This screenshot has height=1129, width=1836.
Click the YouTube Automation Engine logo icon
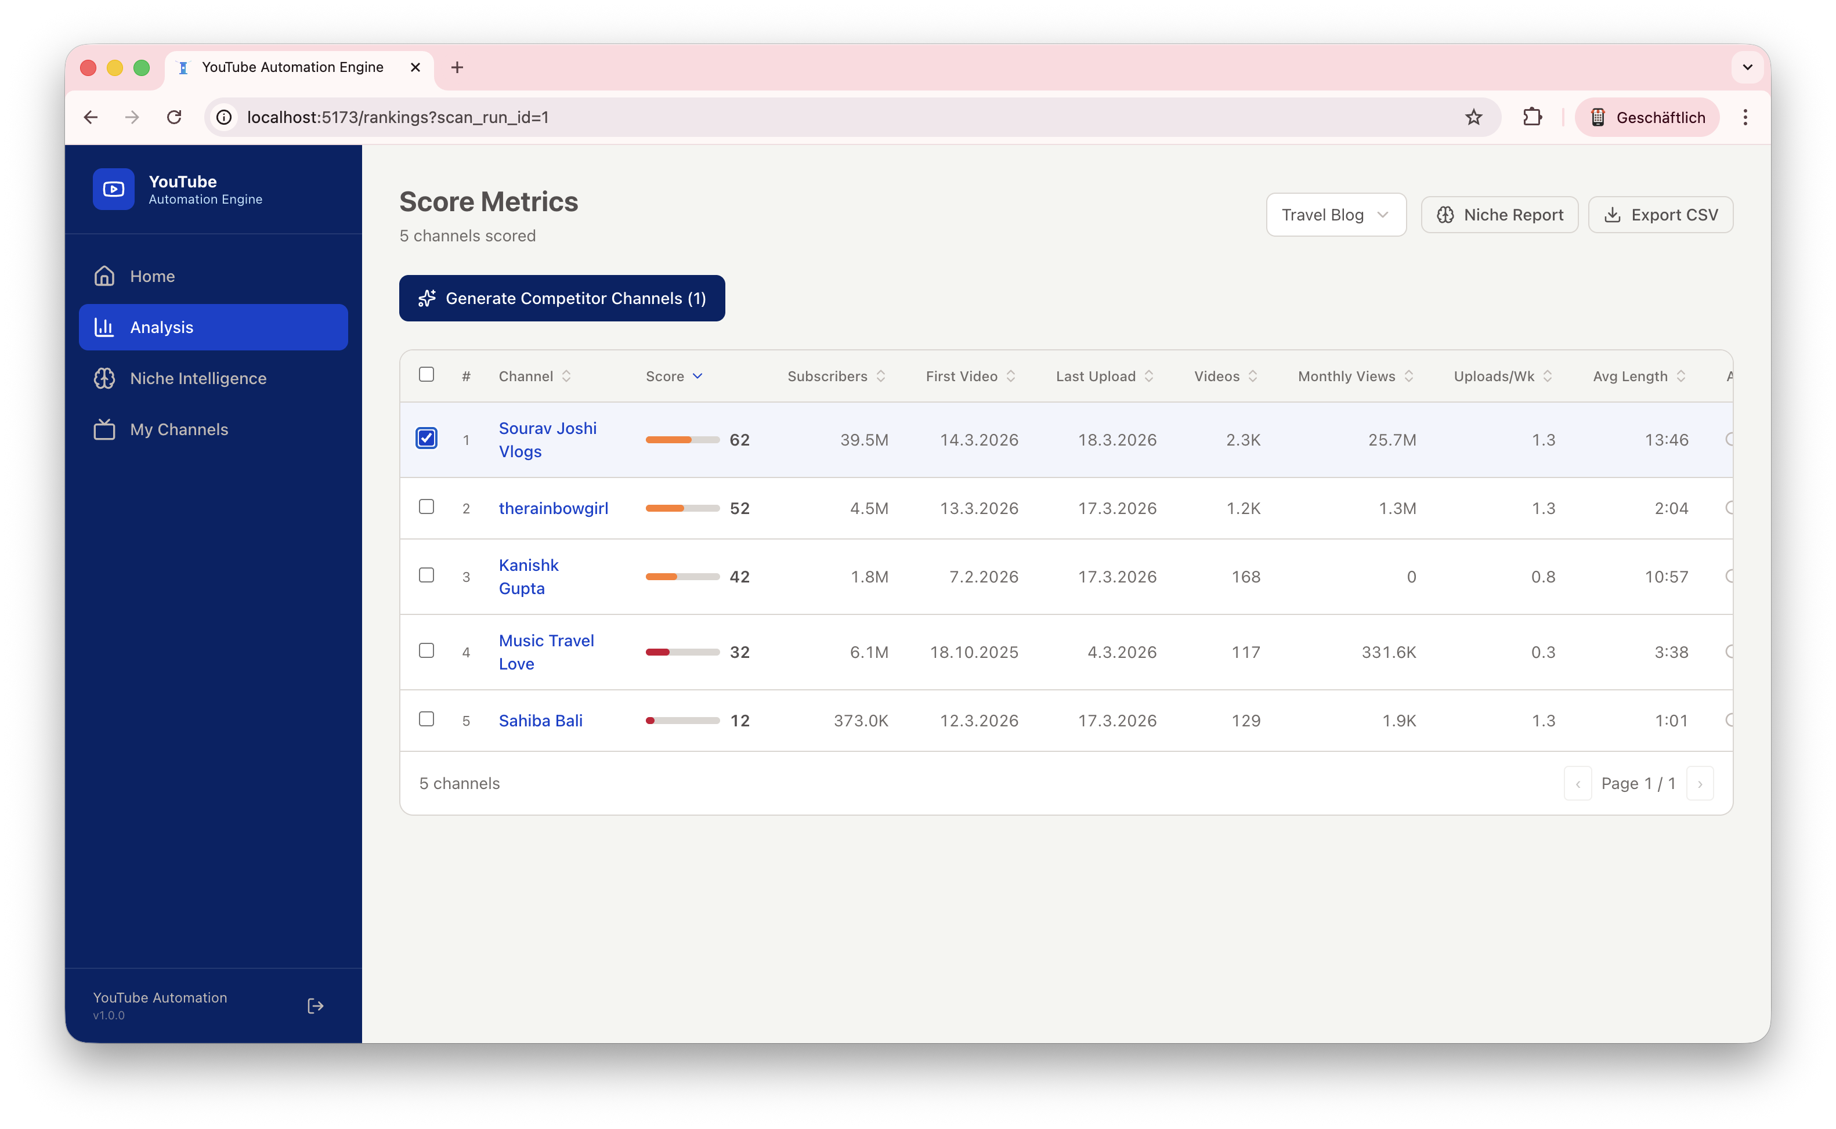(114, 189)
